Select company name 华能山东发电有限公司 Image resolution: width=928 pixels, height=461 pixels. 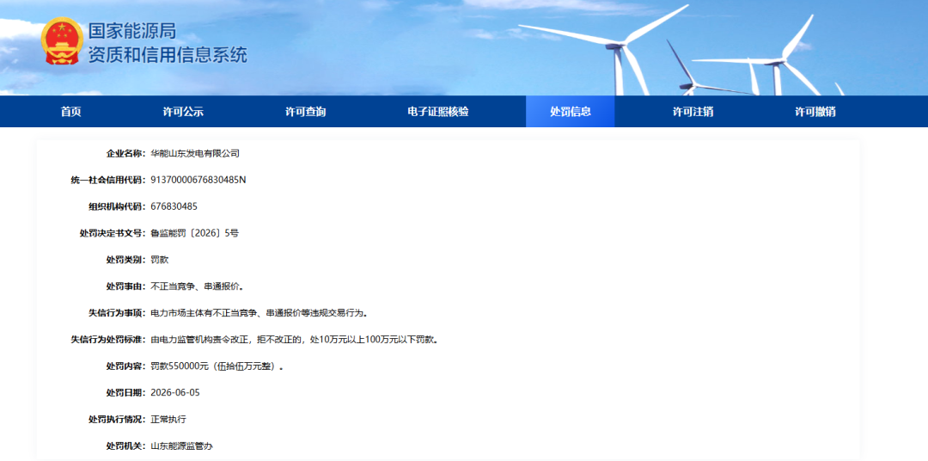click(x=195, y=153)
